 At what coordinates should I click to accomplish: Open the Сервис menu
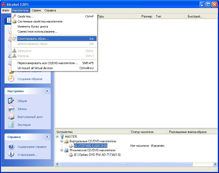(x=36, y=10)
